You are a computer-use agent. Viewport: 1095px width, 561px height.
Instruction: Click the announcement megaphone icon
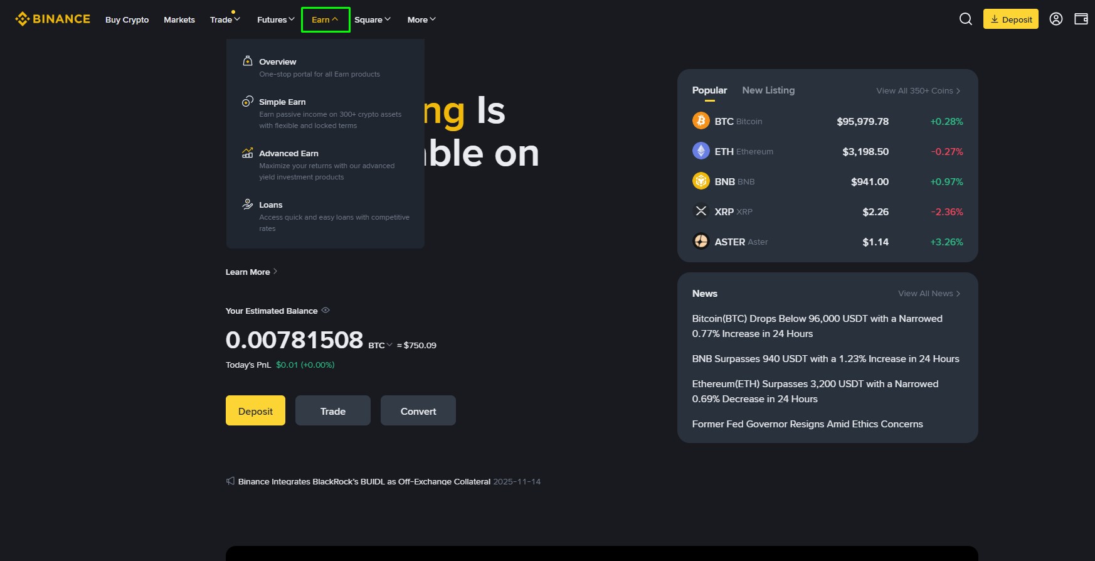point(230,481)
